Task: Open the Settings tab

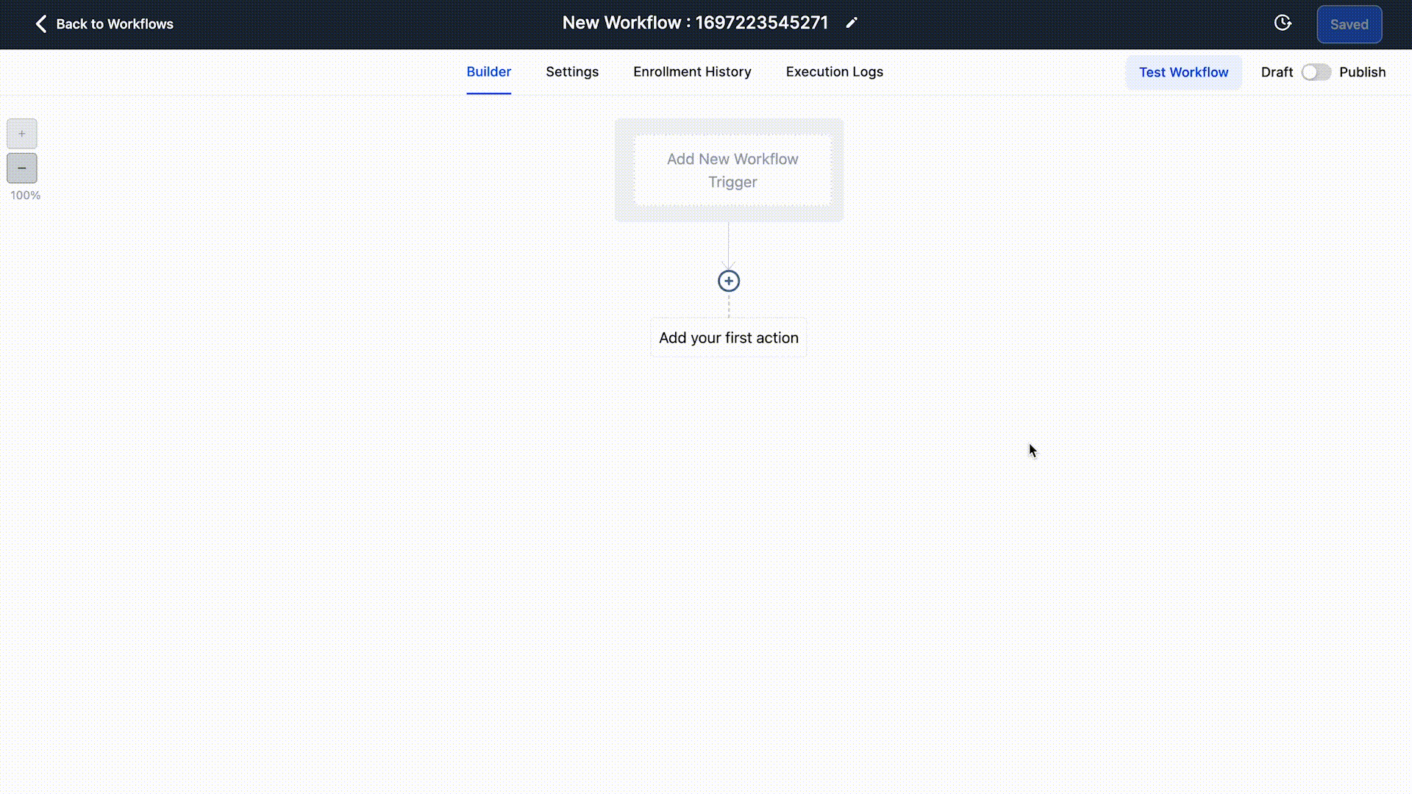Action: tap(572, 72)
